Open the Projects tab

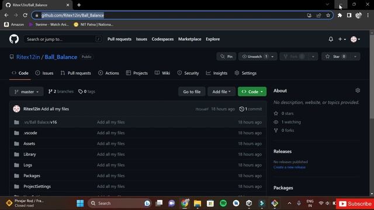pos(137,73)
